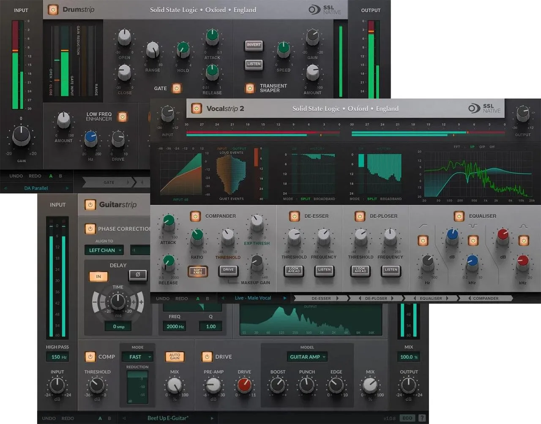Click the red Guitarstrip DRIVE knob
This screenshot has height=424, width=541.
pyautogui.click(x=244, y=385)
